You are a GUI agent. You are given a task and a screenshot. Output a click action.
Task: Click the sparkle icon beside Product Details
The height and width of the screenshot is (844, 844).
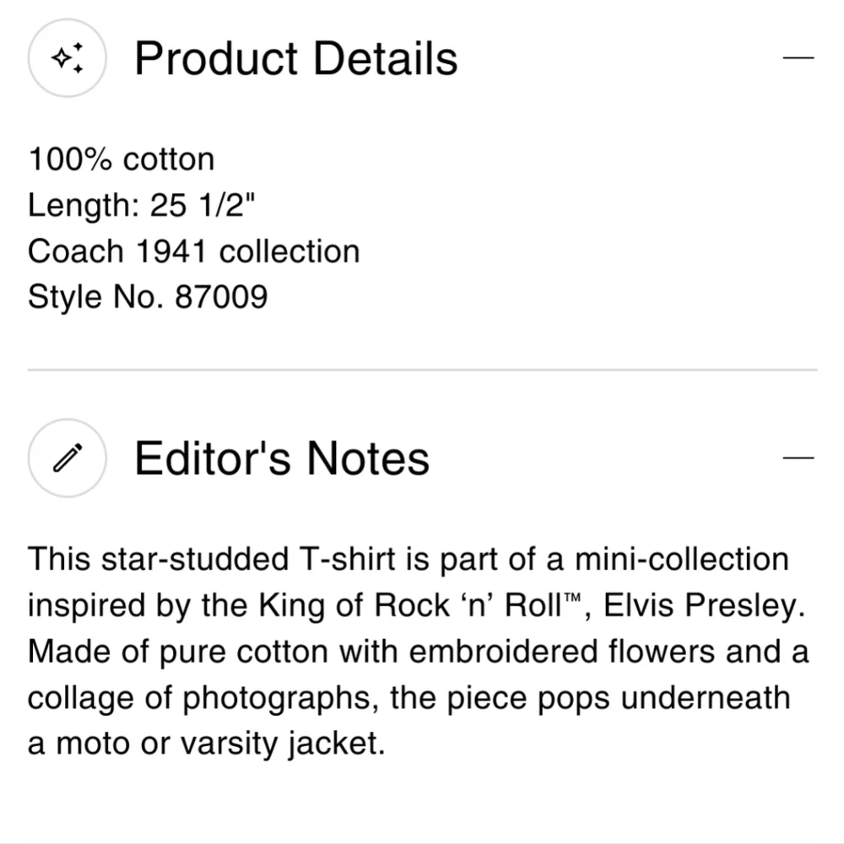(67, 58)
